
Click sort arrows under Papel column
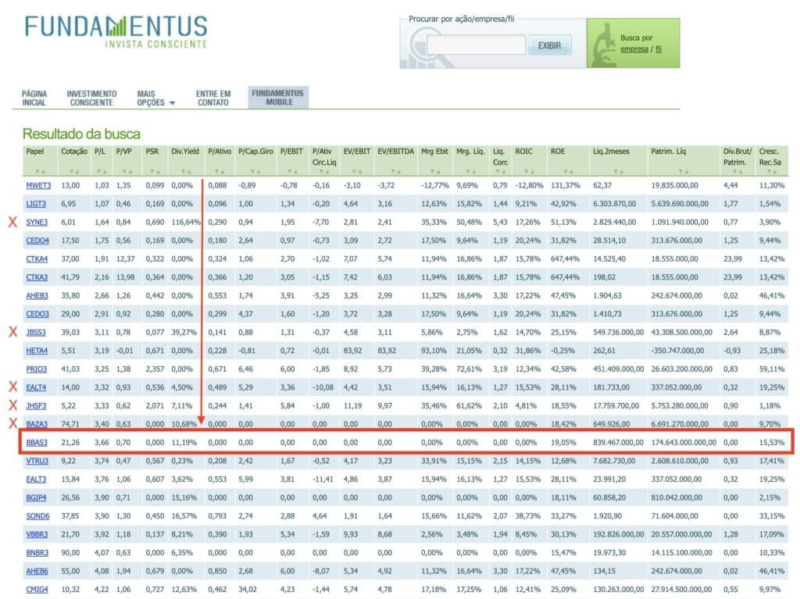[x=40, y=171]
